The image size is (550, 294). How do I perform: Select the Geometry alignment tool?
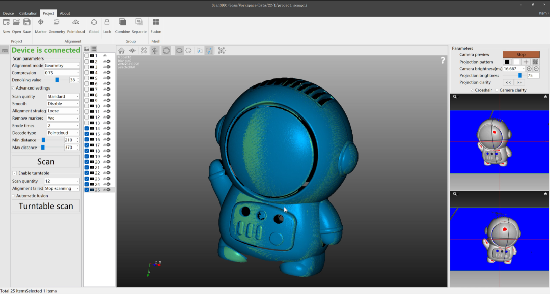(x=57, y=23)
